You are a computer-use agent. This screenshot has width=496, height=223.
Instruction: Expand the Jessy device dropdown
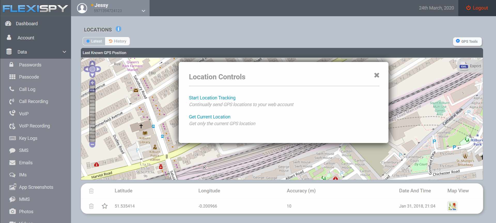coord(144,11)
